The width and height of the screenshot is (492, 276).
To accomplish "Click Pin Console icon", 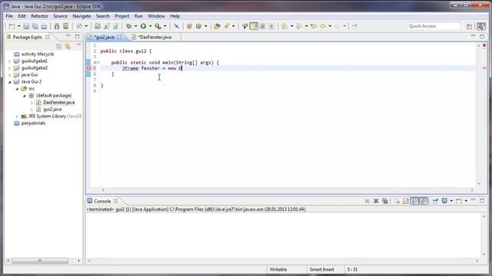I will click(x=435, y=201).
